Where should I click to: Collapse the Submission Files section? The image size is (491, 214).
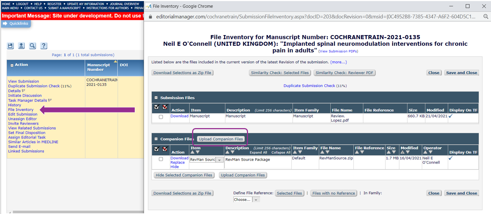tap(156, 98)
